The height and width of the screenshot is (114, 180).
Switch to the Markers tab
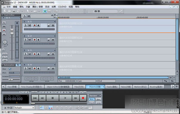click(140, 87)
